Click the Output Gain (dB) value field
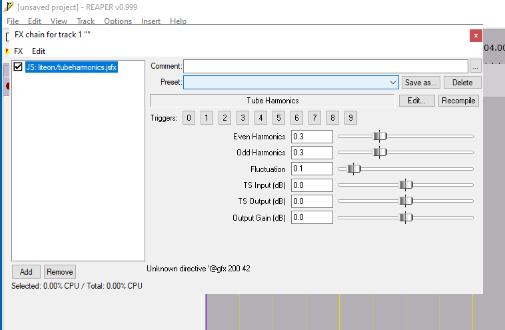 [312, 217]
